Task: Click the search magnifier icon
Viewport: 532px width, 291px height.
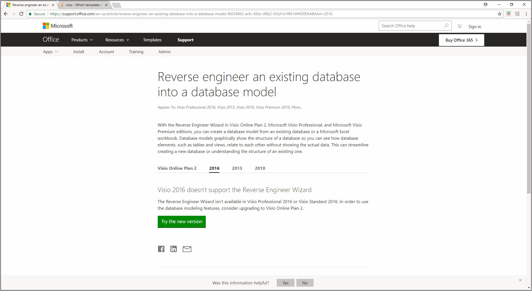Action: pyautogui.click(x=446, y=26)
